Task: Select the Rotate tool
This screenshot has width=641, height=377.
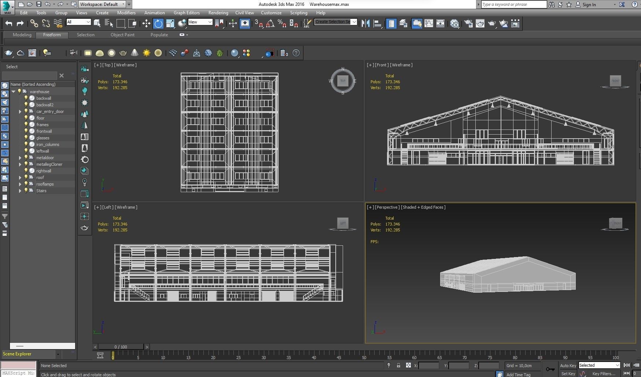Action: [158, 23]
